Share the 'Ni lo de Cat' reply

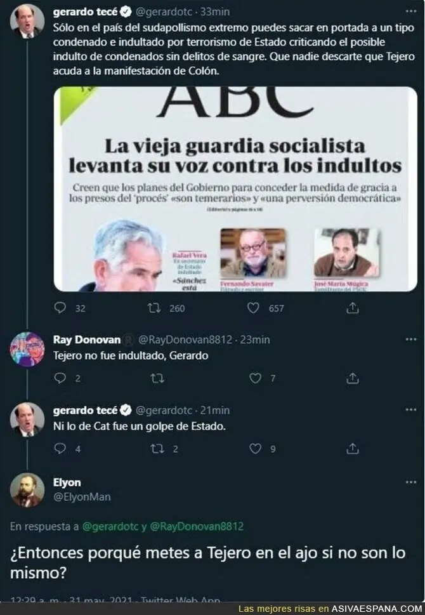(353, 448)
